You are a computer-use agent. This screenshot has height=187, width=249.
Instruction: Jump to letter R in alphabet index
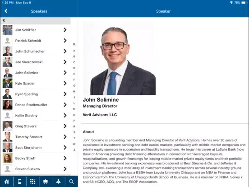pos(74,126)
